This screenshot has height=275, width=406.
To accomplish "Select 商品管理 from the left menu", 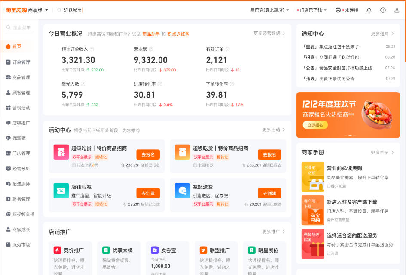I will click(x=19, y=77).
